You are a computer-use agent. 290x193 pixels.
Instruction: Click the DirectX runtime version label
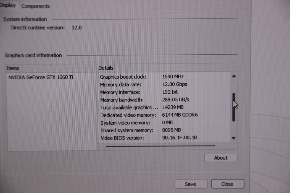click(38, 28)
